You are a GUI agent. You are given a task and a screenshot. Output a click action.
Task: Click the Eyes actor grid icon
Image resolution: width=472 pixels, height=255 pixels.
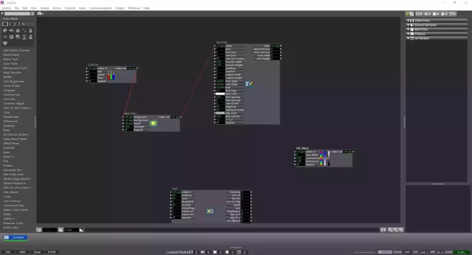pyautogui.click(x=210, y=211)
